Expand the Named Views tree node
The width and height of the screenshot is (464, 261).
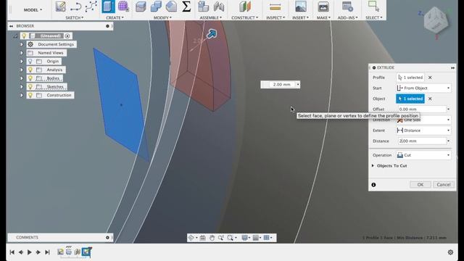[22, 53]
